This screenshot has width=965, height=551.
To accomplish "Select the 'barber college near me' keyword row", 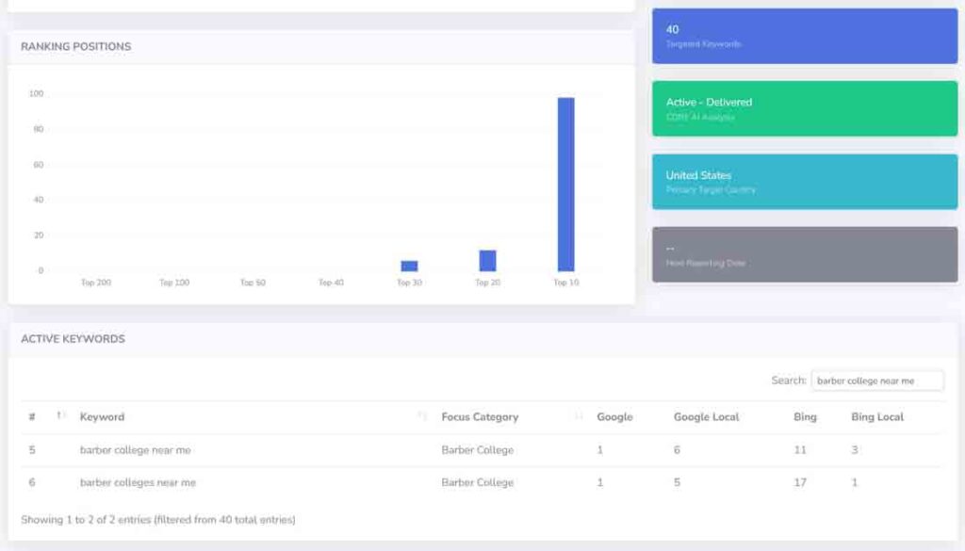I will [x=135, y=450].
